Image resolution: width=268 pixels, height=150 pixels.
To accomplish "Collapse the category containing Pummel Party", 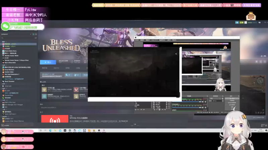I will pos(2,88).
